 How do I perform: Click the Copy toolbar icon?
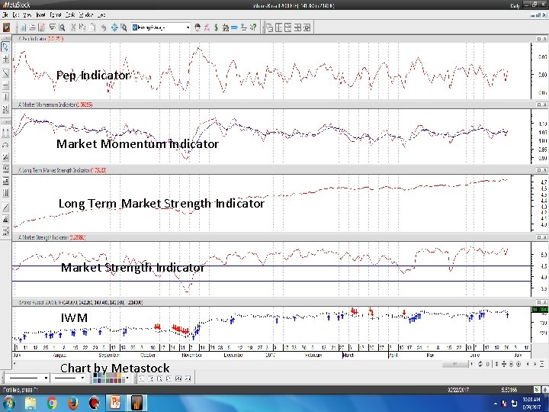click(x=82, y=27)
